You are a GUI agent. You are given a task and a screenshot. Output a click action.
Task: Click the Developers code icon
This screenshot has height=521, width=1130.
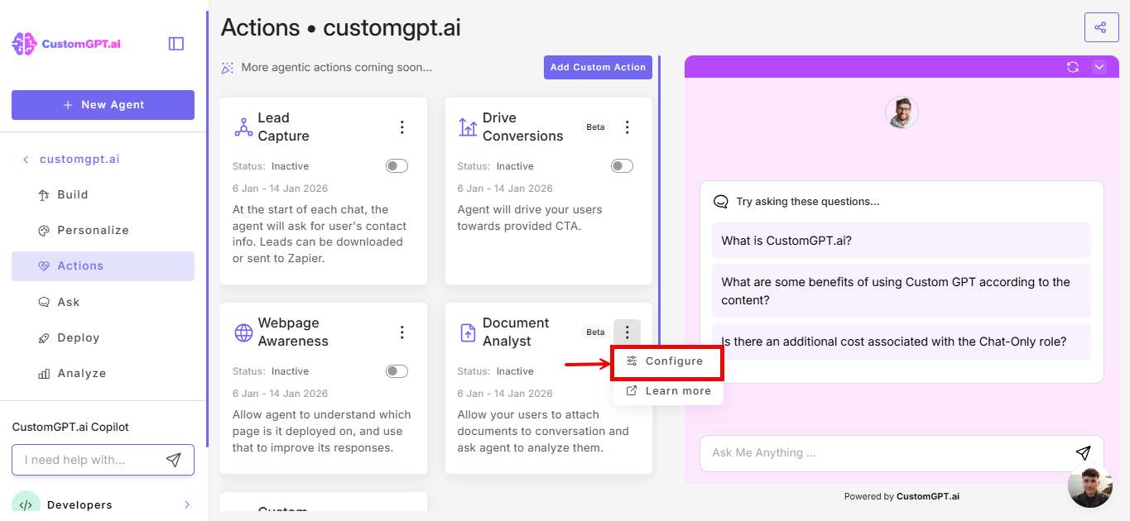pos(26,504)
